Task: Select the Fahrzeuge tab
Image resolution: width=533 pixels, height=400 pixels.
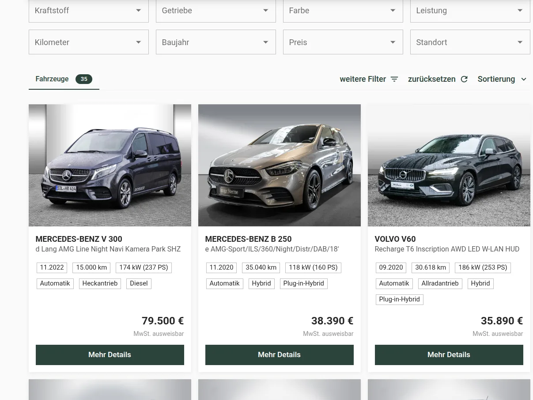Action: tap(64, 79)
